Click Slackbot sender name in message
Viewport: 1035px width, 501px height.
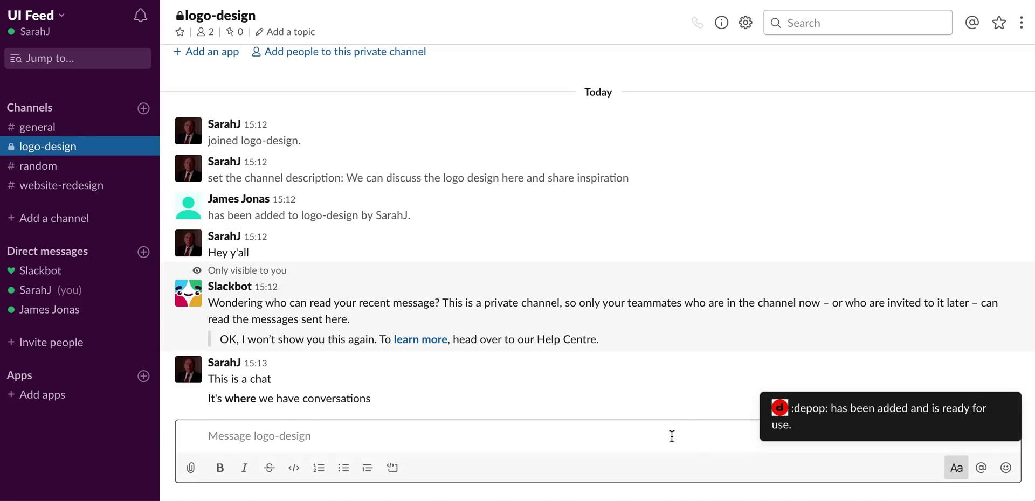pos(230,286)
